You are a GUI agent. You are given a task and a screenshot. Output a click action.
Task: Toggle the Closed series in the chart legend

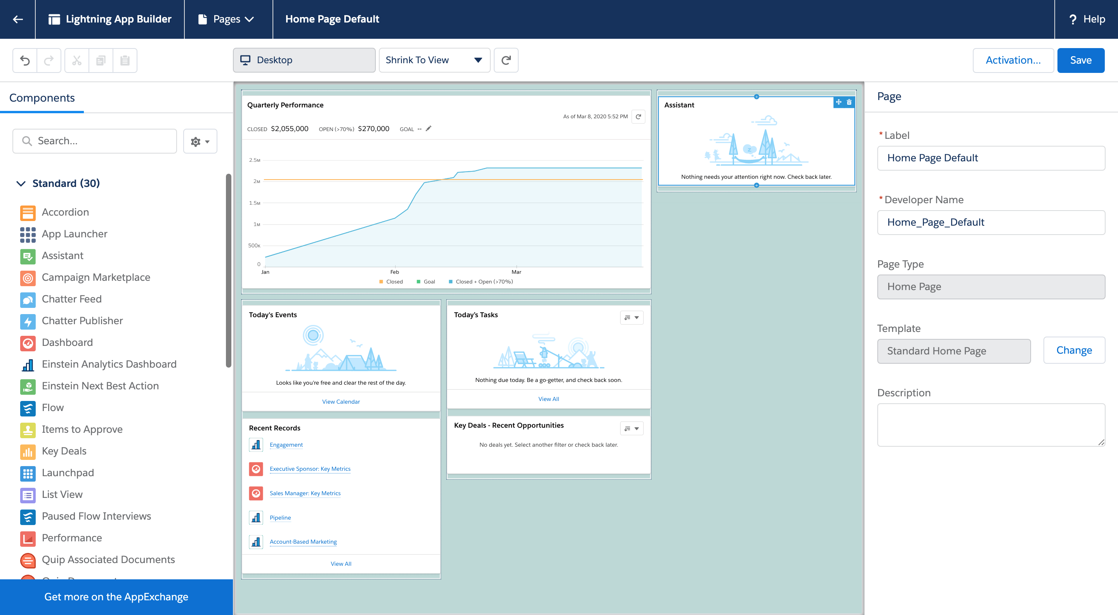391,281
